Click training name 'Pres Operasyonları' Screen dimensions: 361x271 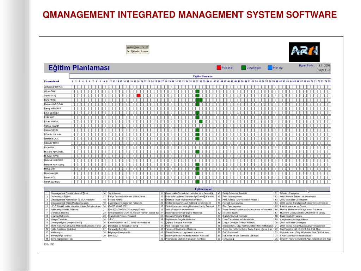click(x=232, y=197)
